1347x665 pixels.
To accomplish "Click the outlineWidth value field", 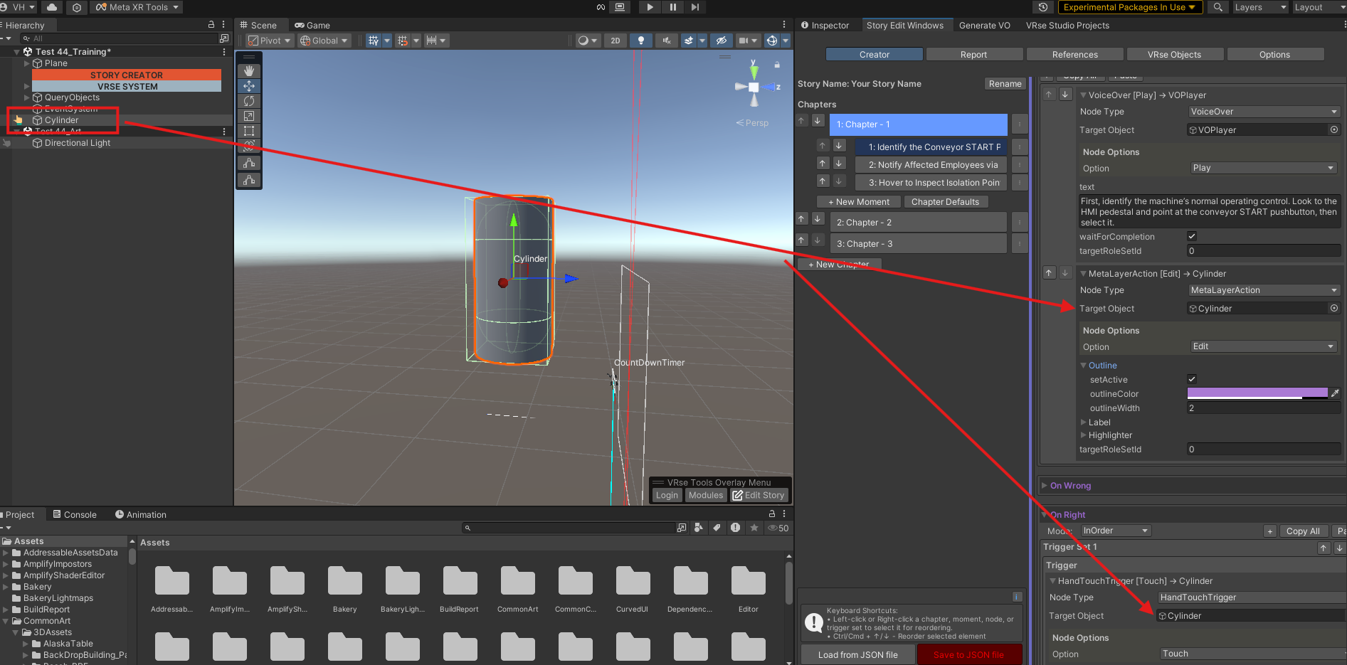I will 1264,408.
